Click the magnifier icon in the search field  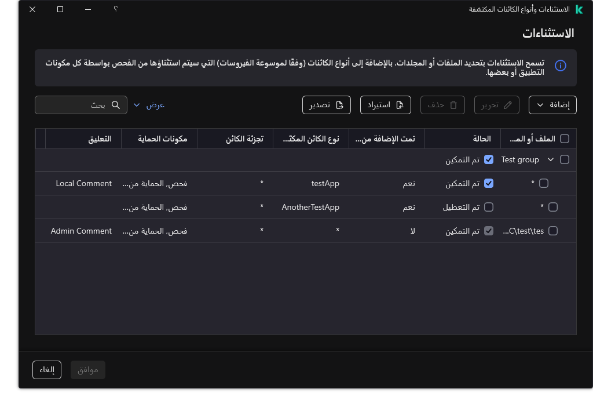coord(116,105)
